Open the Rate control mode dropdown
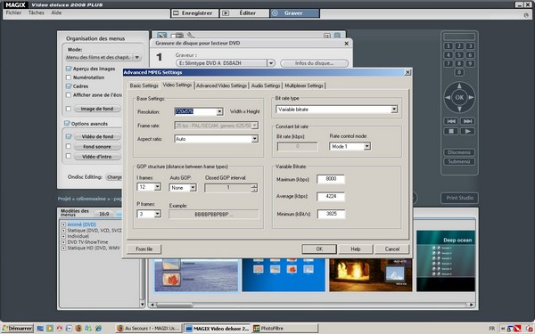 [x=366, y=147]
